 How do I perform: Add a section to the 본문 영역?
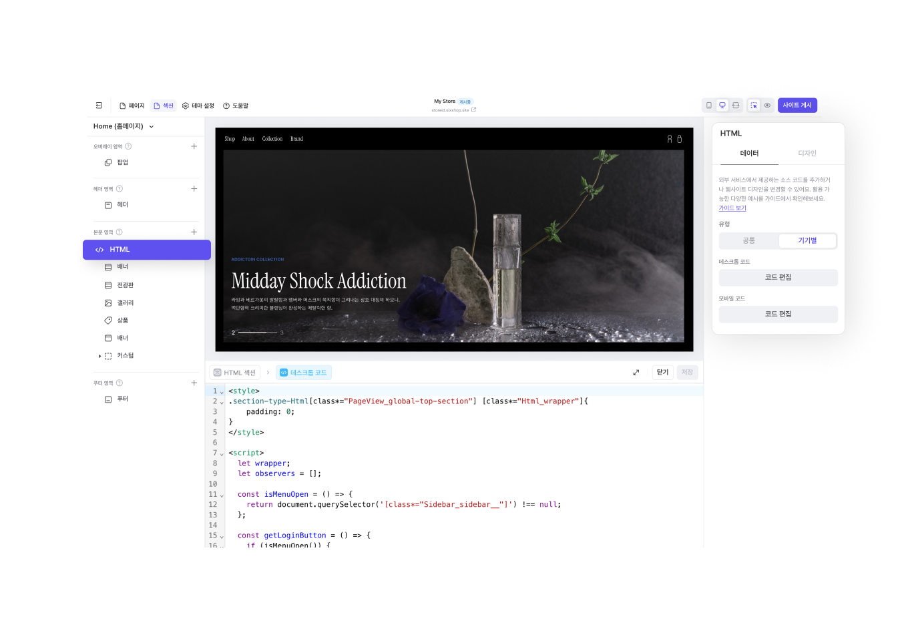point(194,232)
